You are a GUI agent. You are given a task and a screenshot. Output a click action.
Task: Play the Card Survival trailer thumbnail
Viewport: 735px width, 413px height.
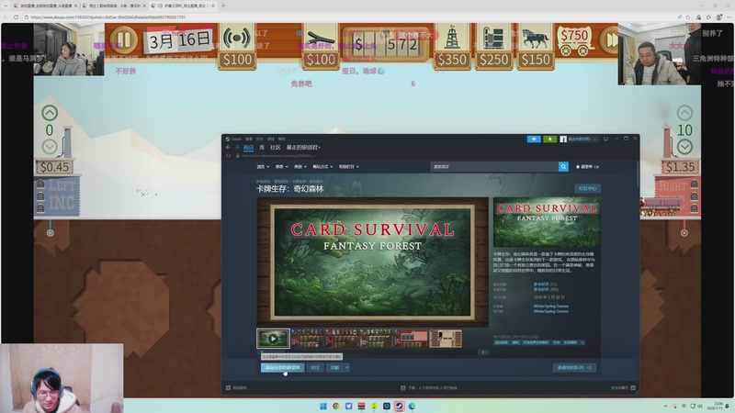[273, 339]
